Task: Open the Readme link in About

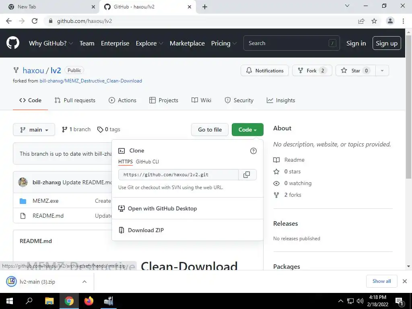Action: click(x=289, y=160)
